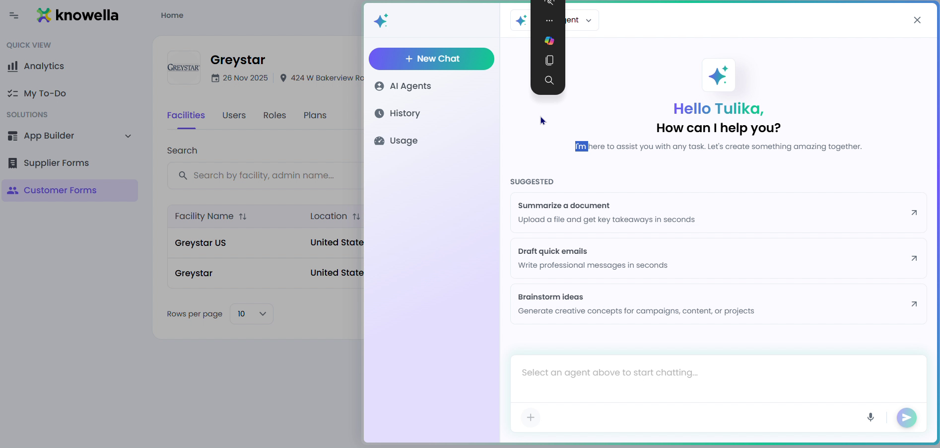The image size is (940, 448).
Task: Click the AI sparkle logo in chat sidebar
Action: point(381,21)
